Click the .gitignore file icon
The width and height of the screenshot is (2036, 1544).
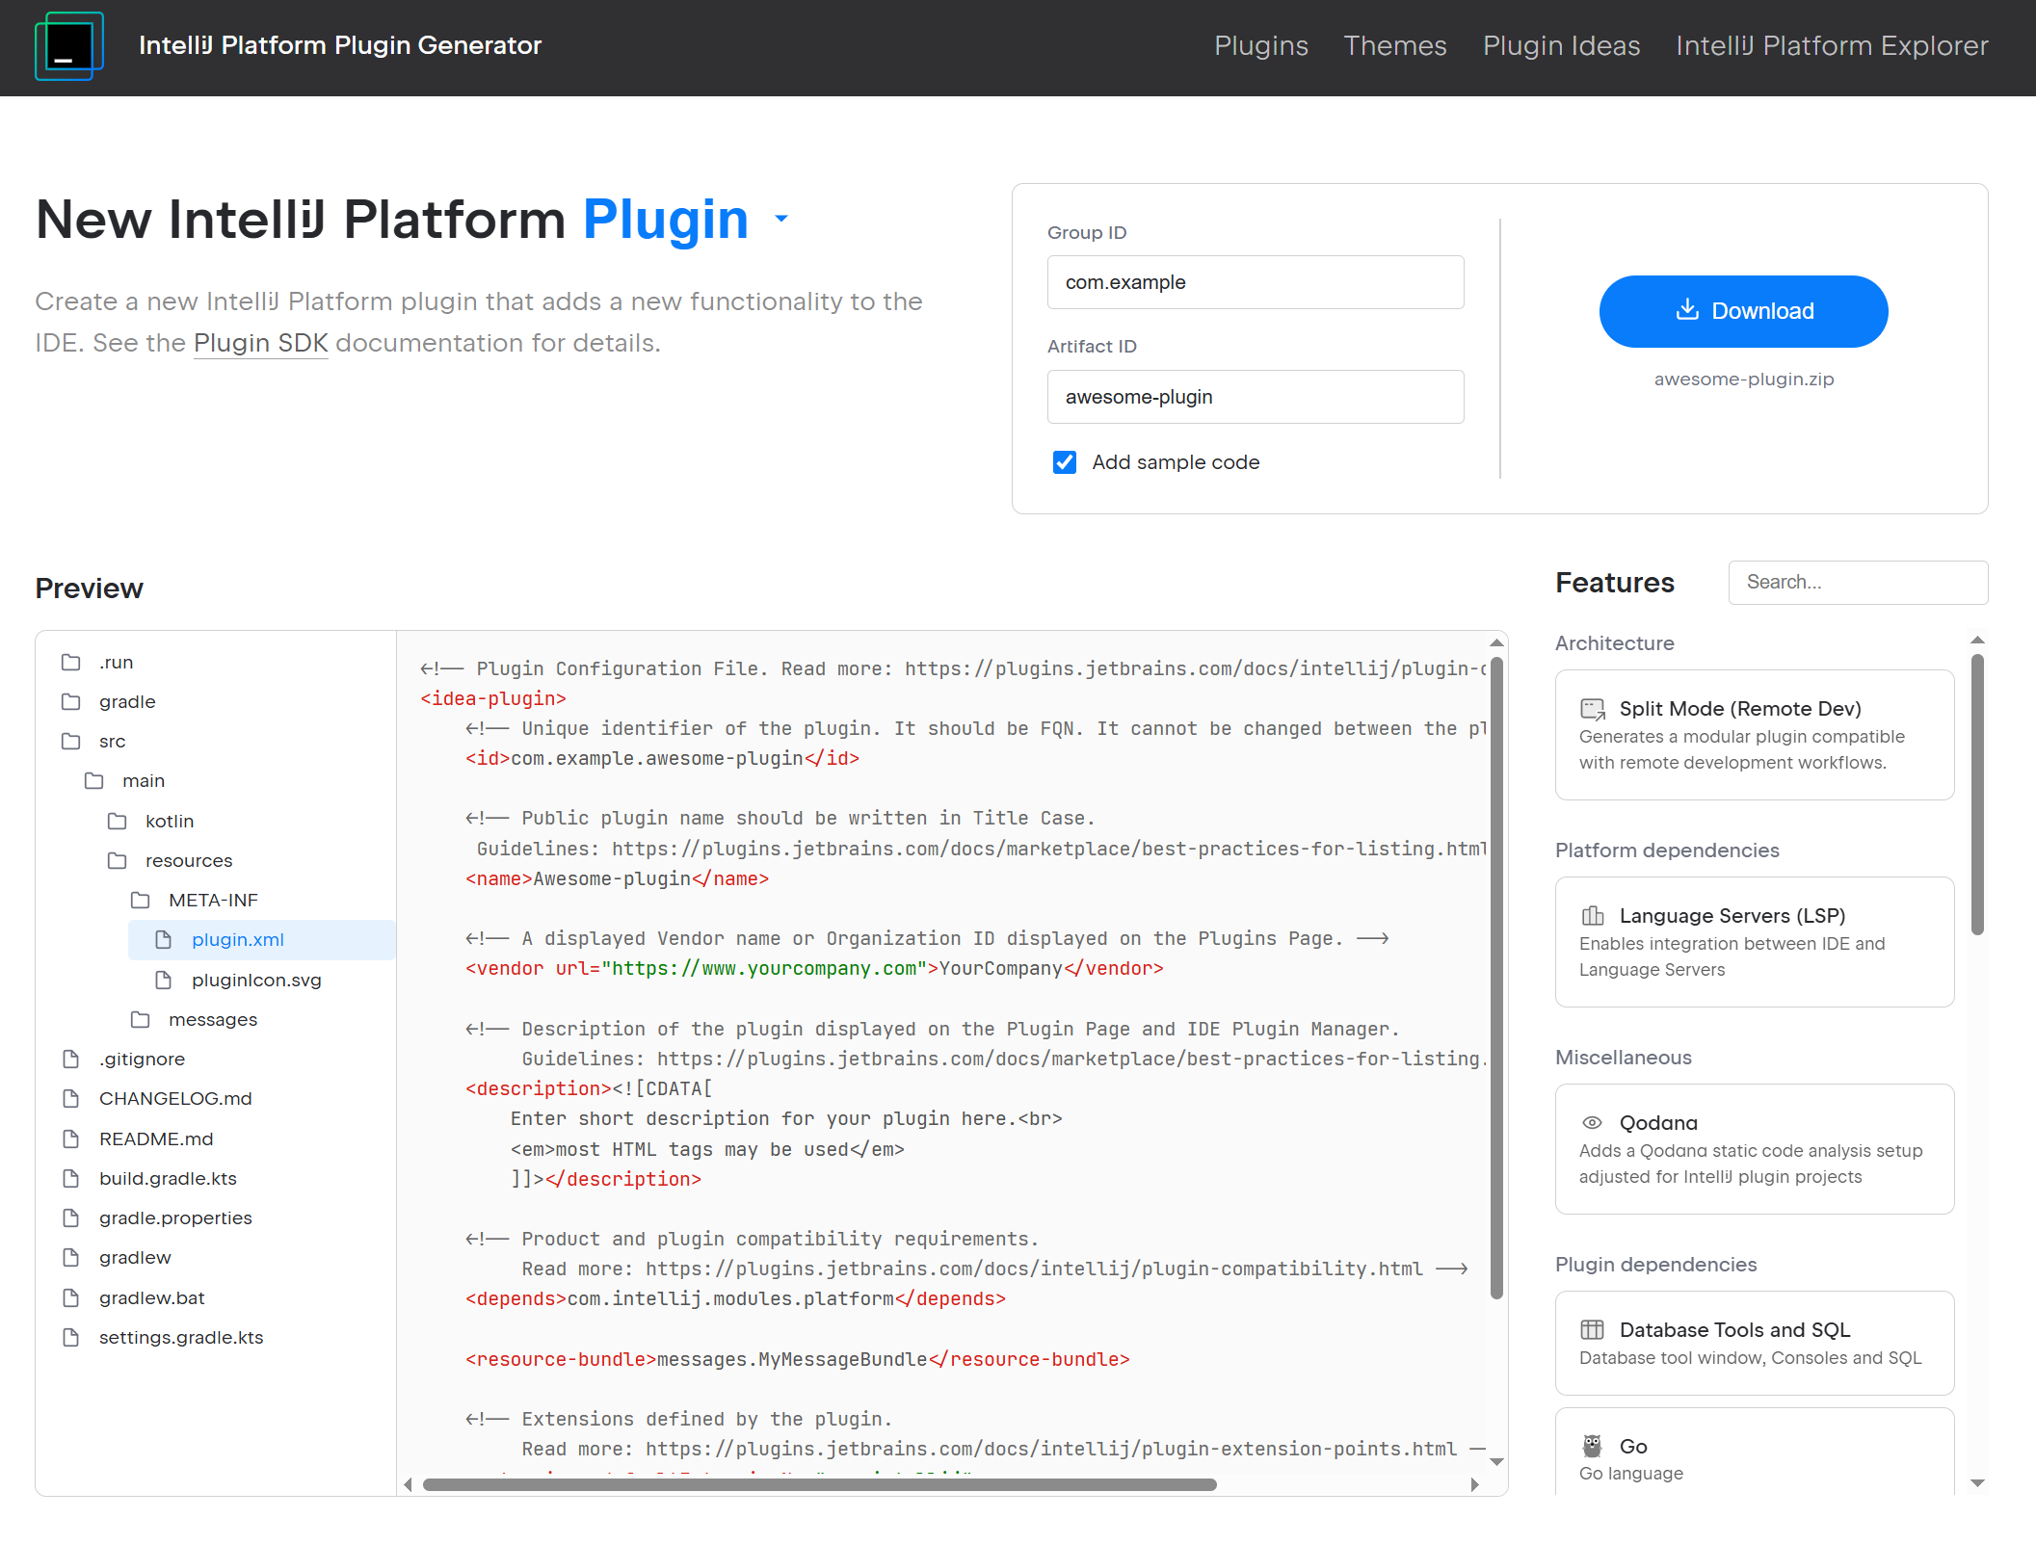coord(71,1060)
